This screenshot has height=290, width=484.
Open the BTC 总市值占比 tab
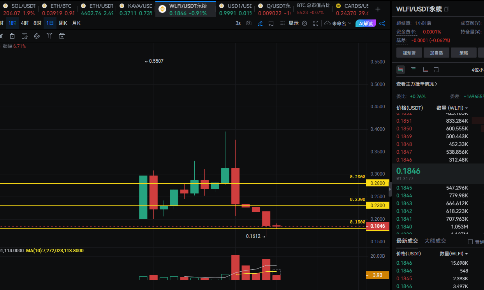point(313,9)
